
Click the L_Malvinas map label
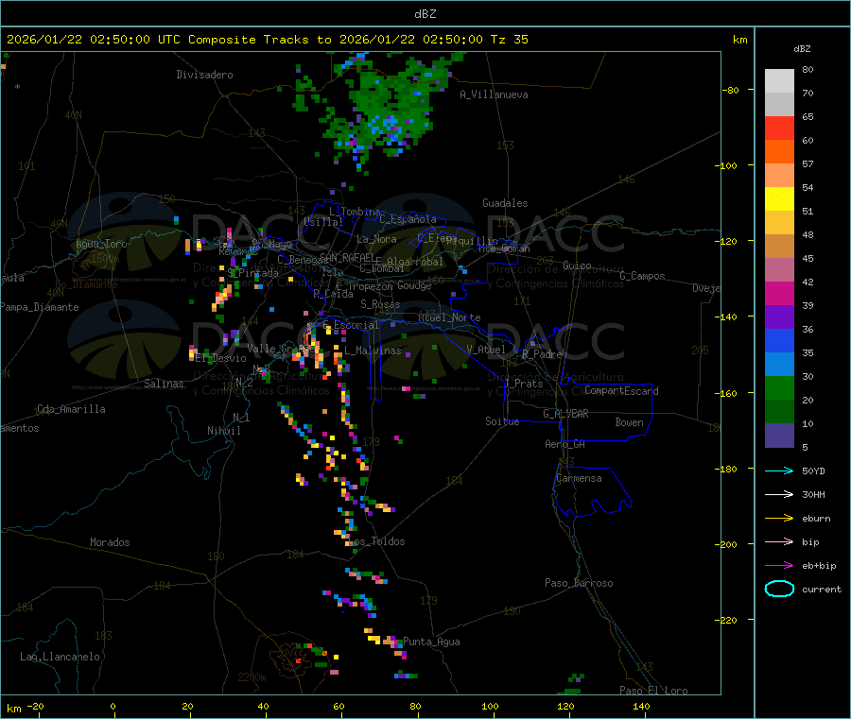(373, 351)
